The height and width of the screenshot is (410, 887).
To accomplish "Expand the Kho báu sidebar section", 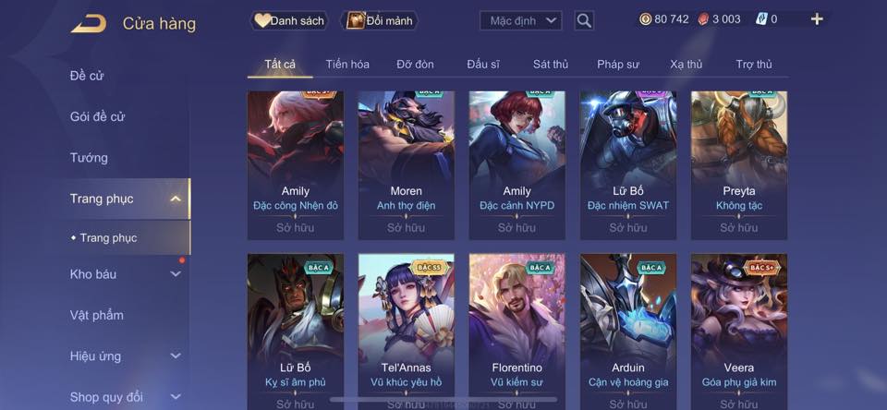I will (x=176, y=274).
